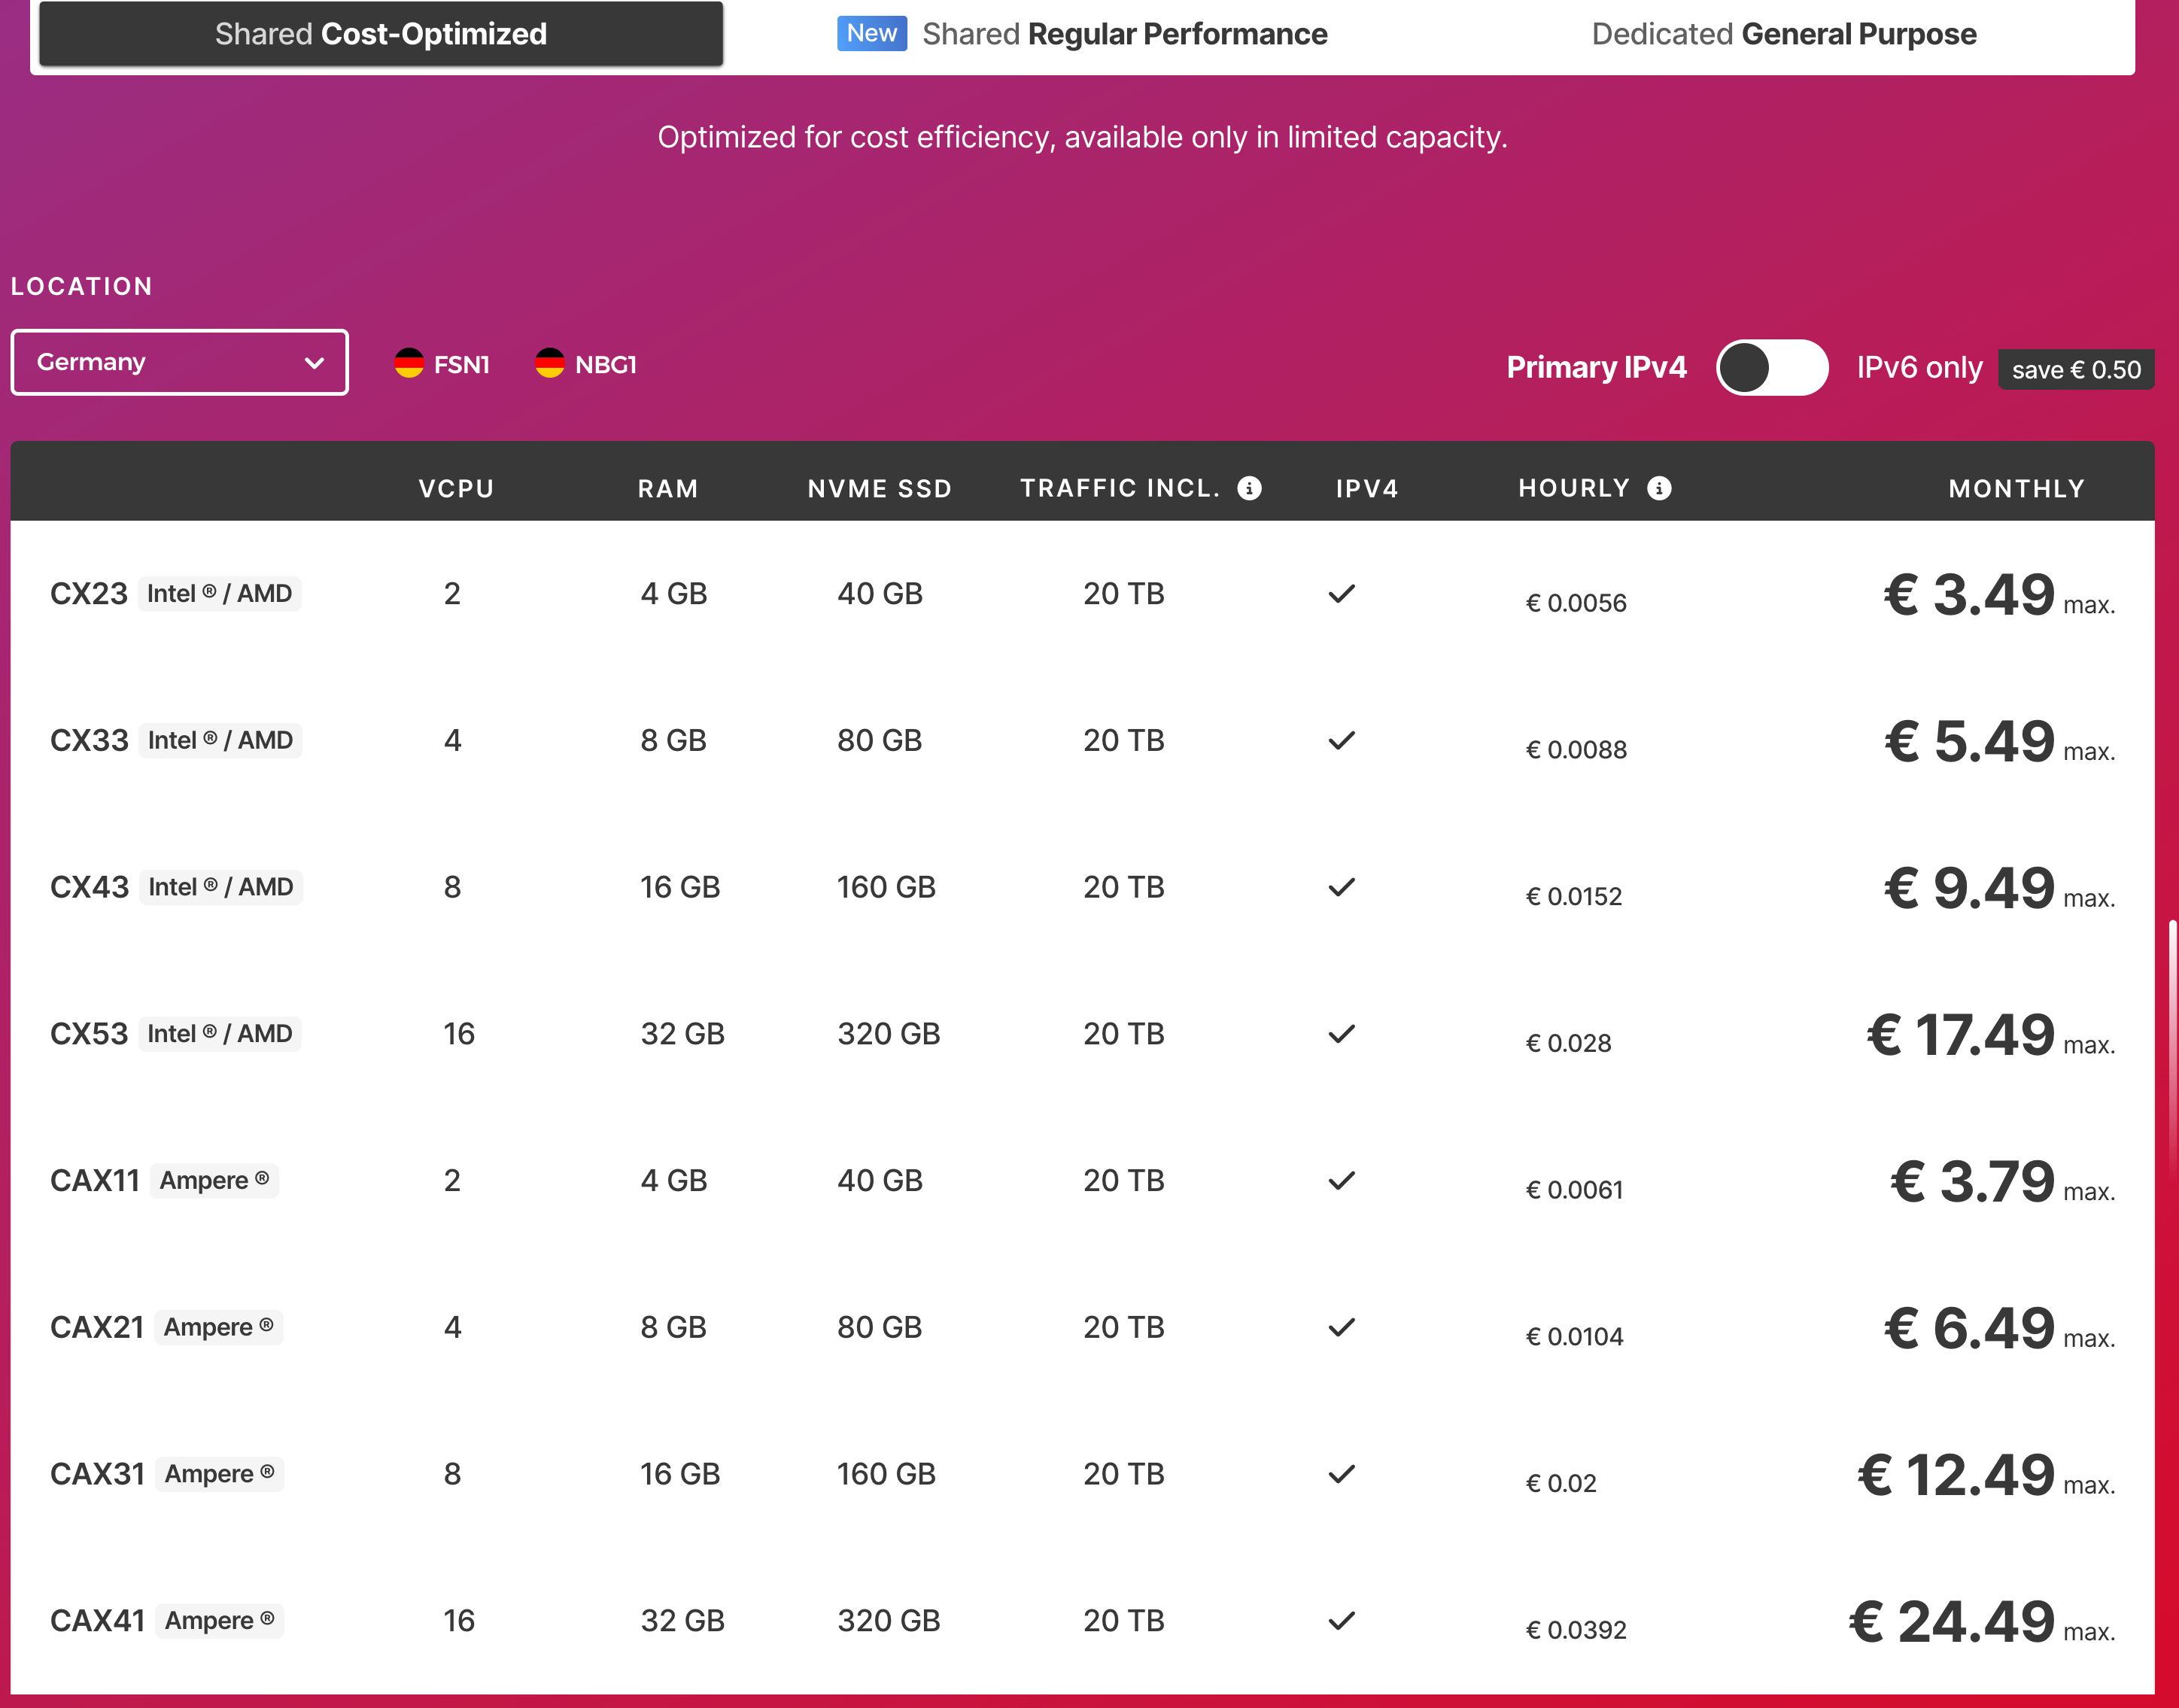Click the IPv4 checkmark in CAX21 row
The image size is (2179, 1708).
(1342, 1328)
